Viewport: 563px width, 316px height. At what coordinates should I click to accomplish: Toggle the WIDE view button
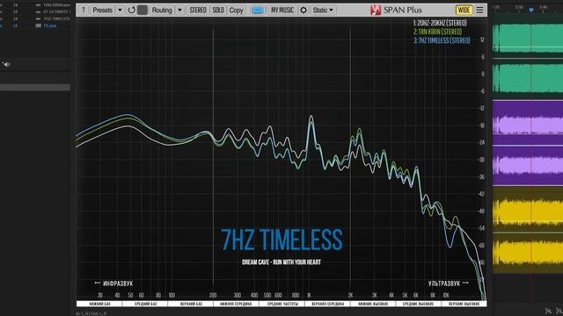pos(464,10)
